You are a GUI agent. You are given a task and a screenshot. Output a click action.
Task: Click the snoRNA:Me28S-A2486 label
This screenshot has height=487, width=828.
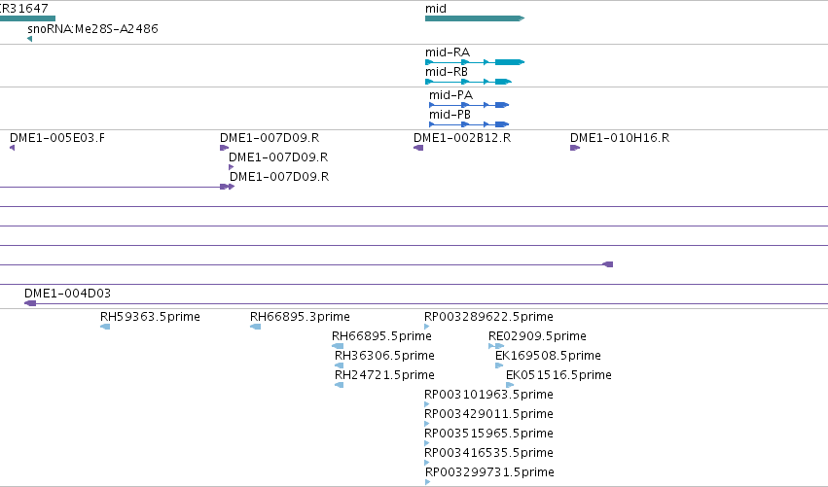[x=93, y=29]
